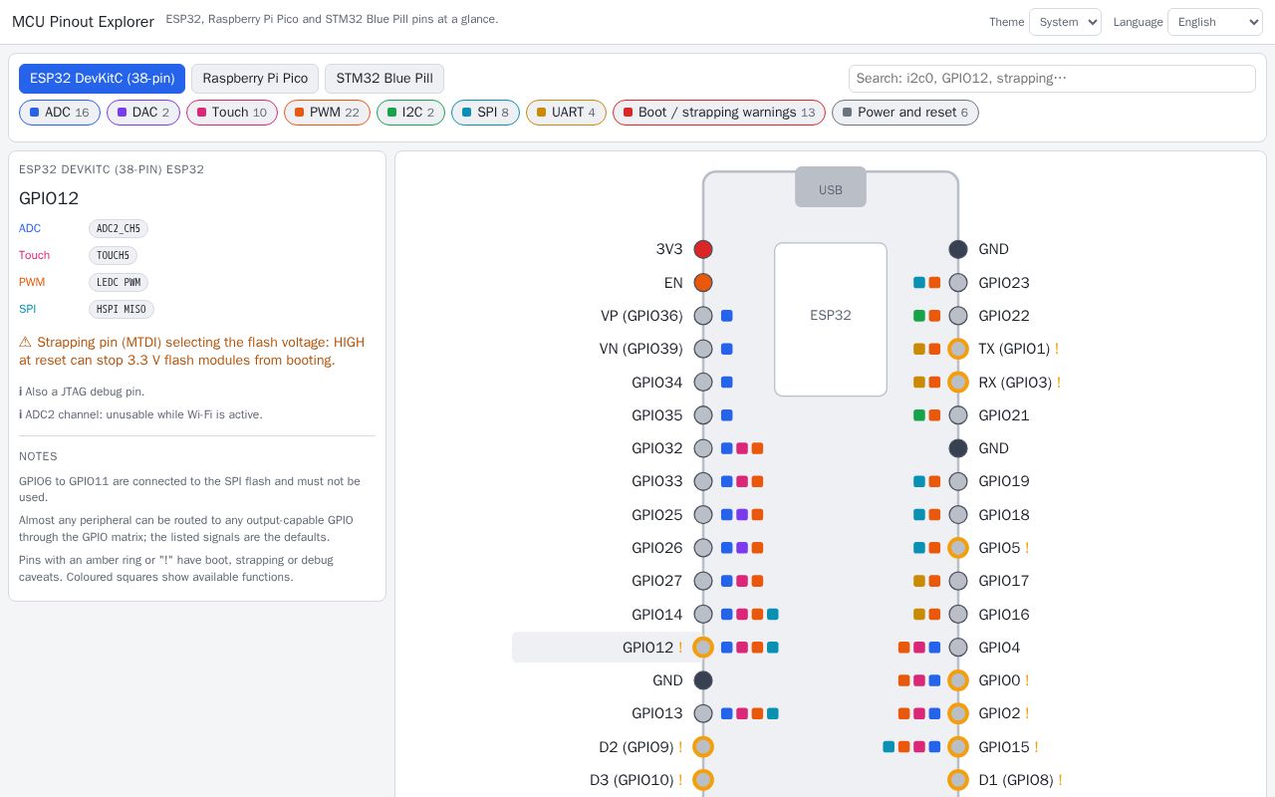Select the GPIO5 pin circle
Screen dimensions: 1275x797
pos(958,548)
